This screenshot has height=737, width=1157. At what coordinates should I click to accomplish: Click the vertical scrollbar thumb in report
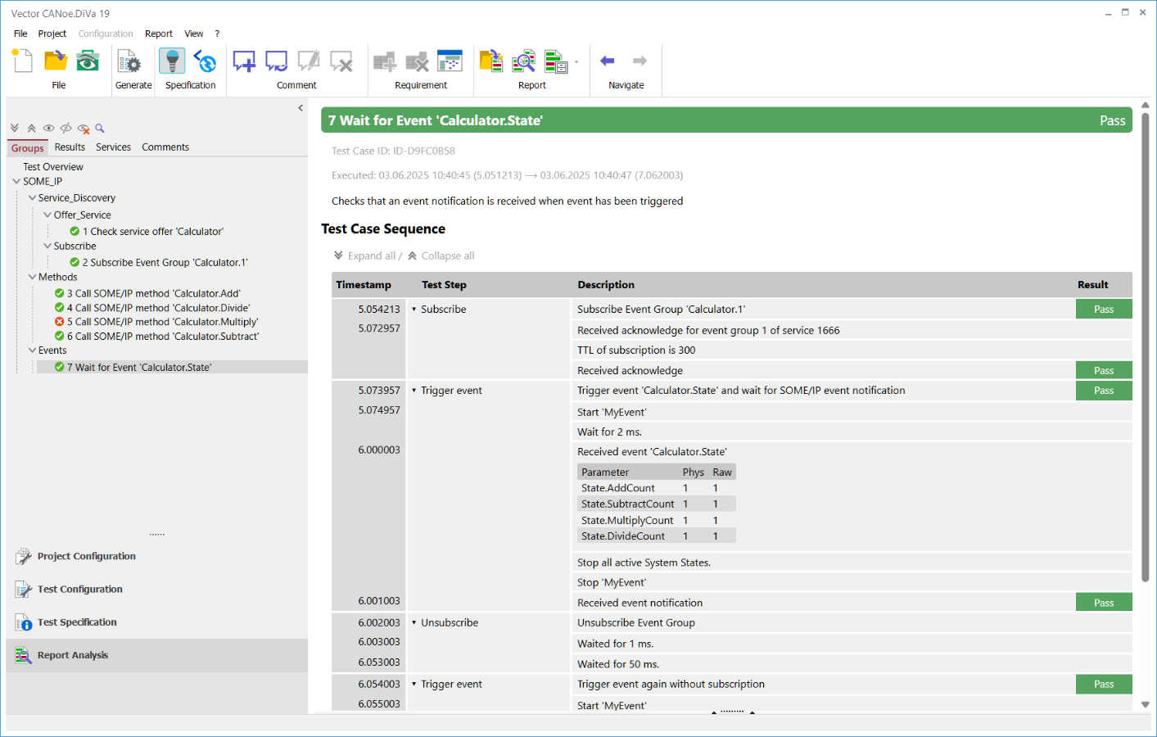(x=1146, y=348)
